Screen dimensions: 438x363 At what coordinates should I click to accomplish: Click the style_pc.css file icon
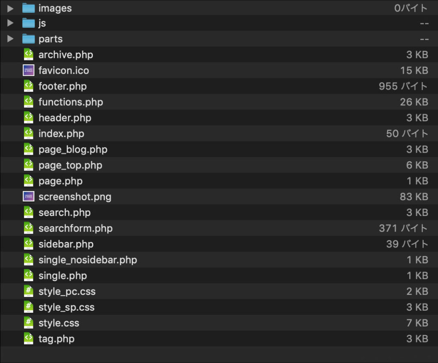(x=29, y=291)
